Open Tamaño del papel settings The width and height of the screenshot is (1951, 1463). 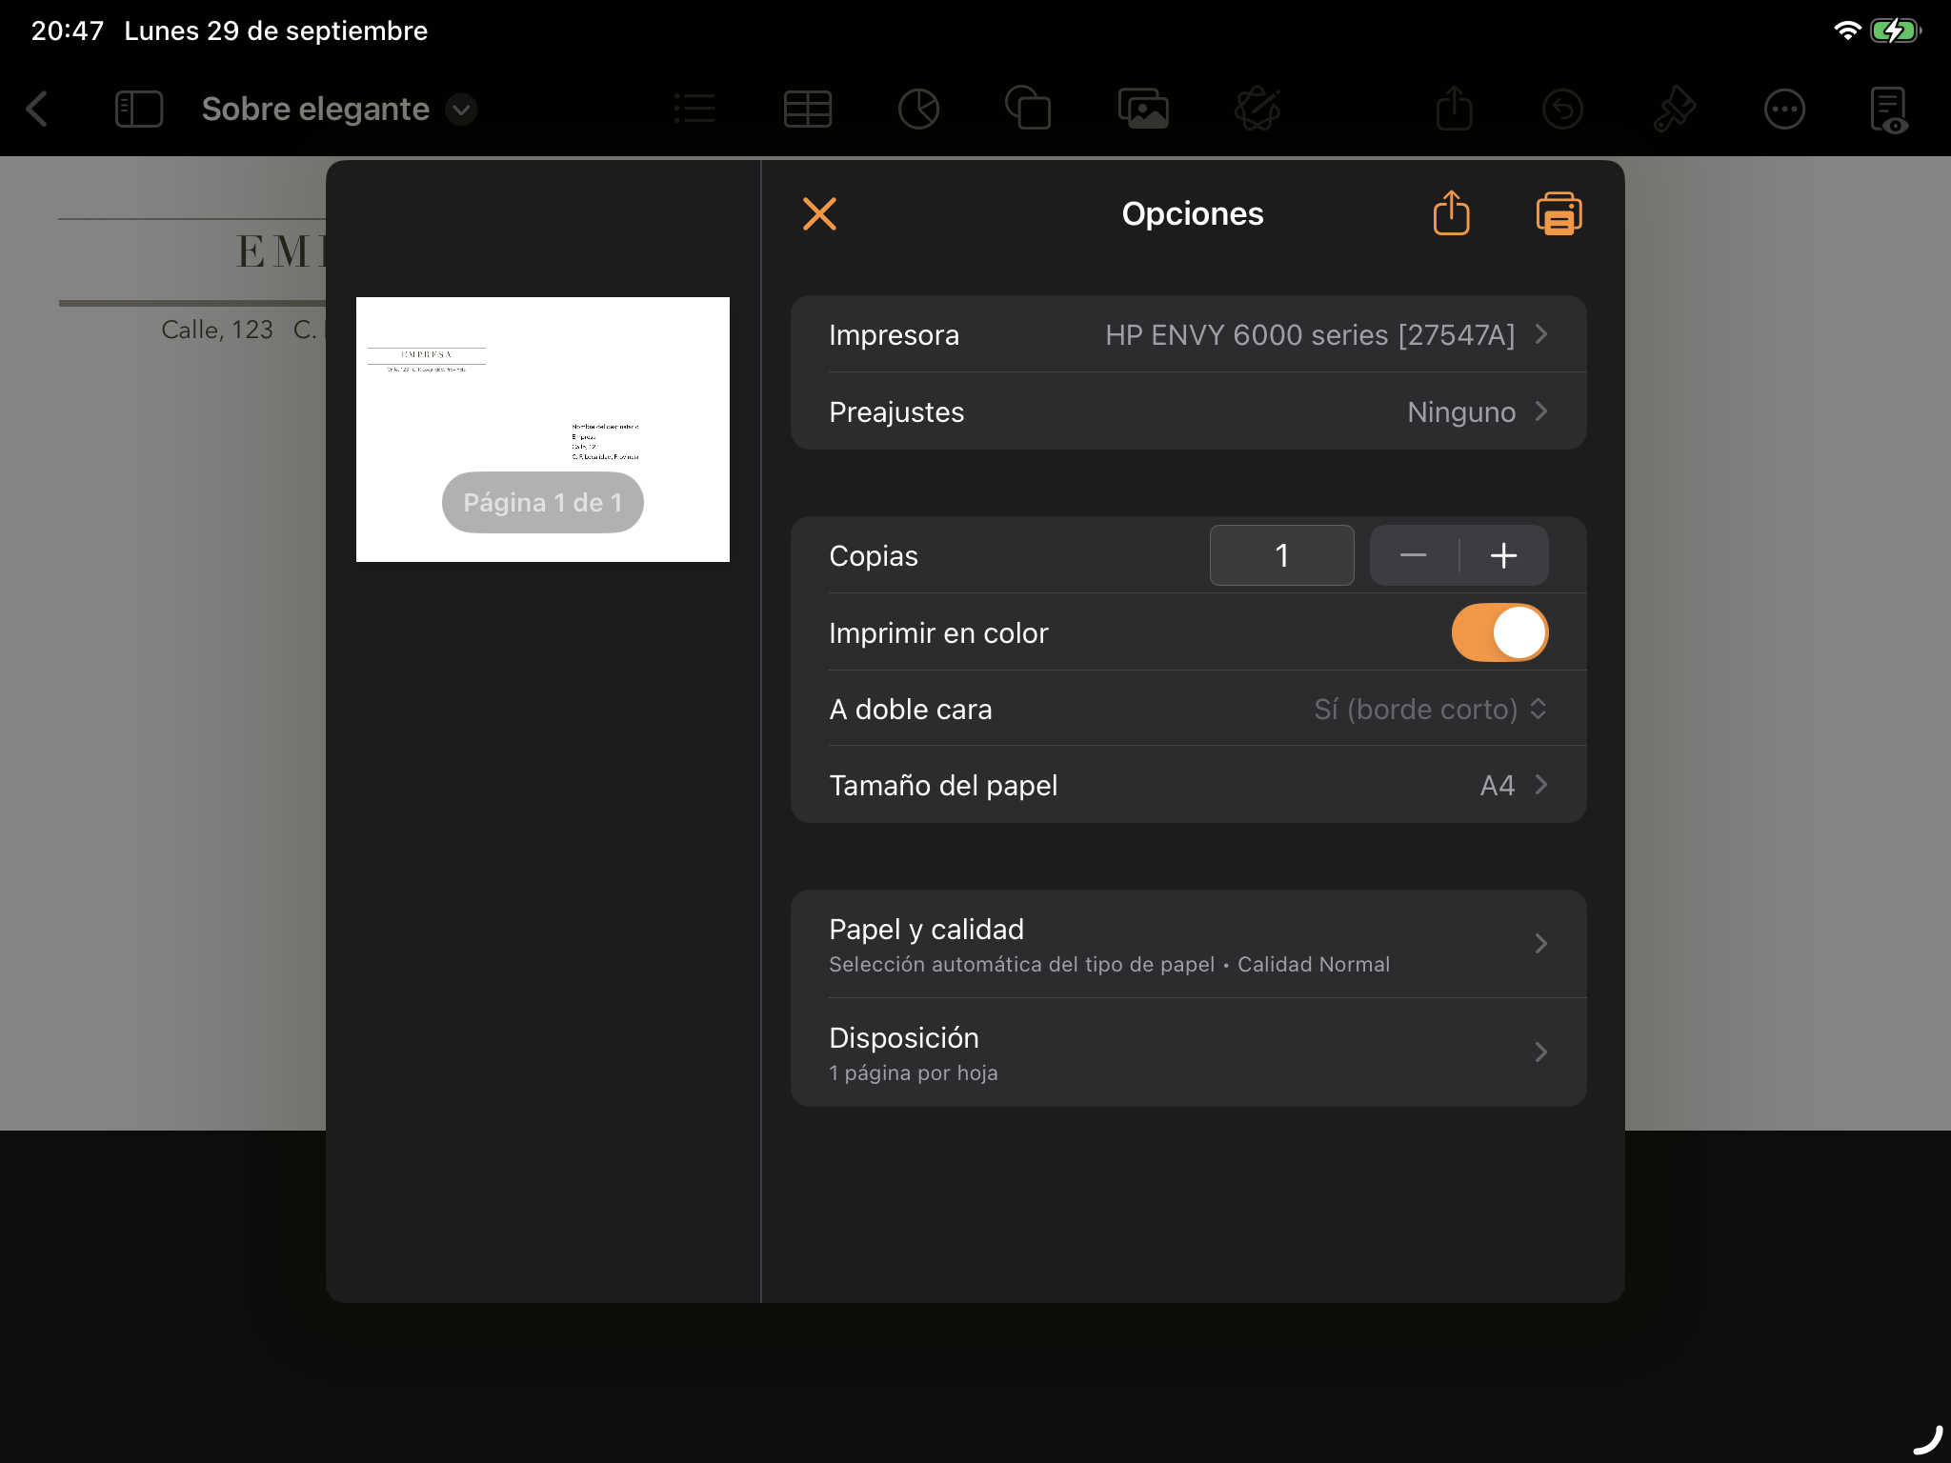coord(1188,786)
